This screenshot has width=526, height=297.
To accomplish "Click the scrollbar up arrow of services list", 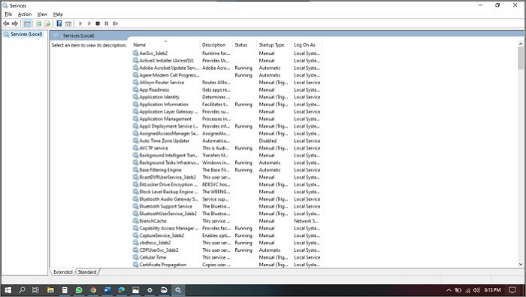I will click(520, 44).
